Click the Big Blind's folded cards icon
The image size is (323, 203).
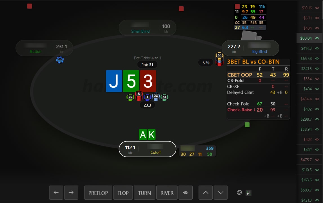click(x=251, y=36)
